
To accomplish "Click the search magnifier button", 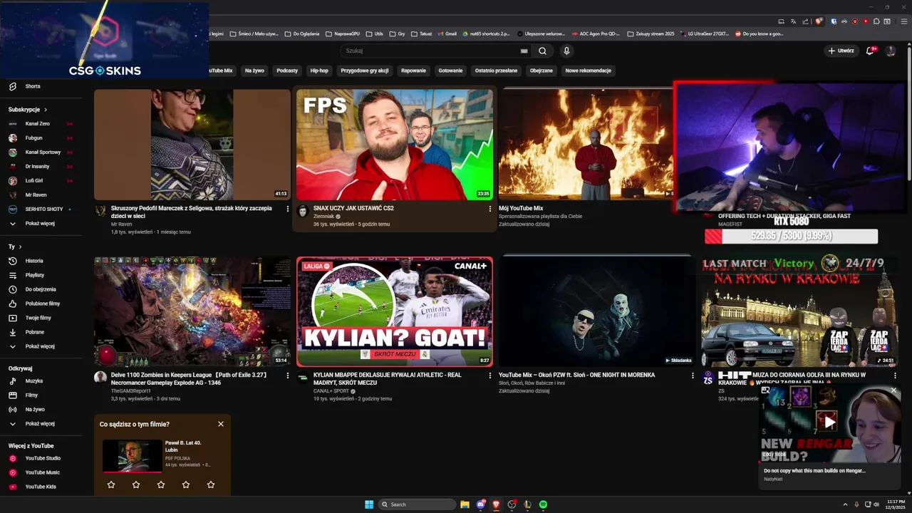I will [x=542, y=51].
